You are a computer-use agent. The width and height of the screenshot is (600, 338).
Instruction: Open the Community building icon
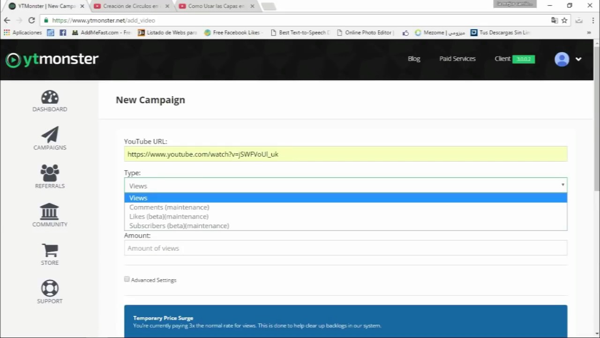pyautogui.click(x=50, y=212)
